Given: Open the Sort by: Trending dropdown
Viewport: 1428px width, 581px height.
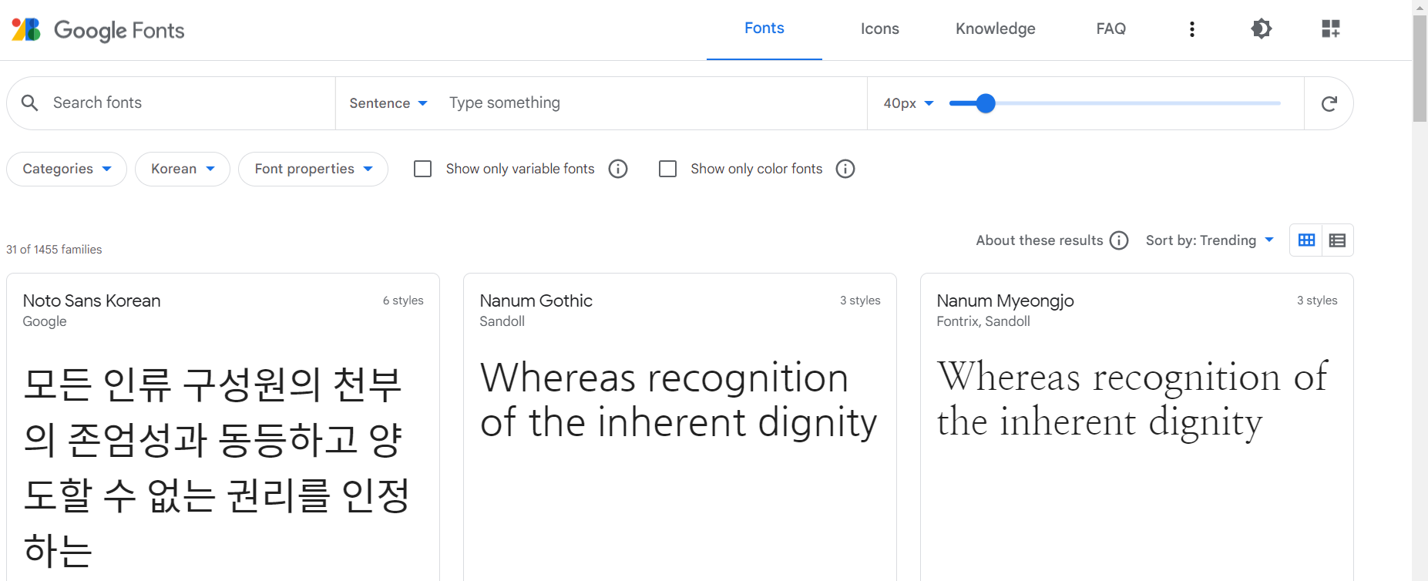Looking at the screenshot, I should (1210, 240).
